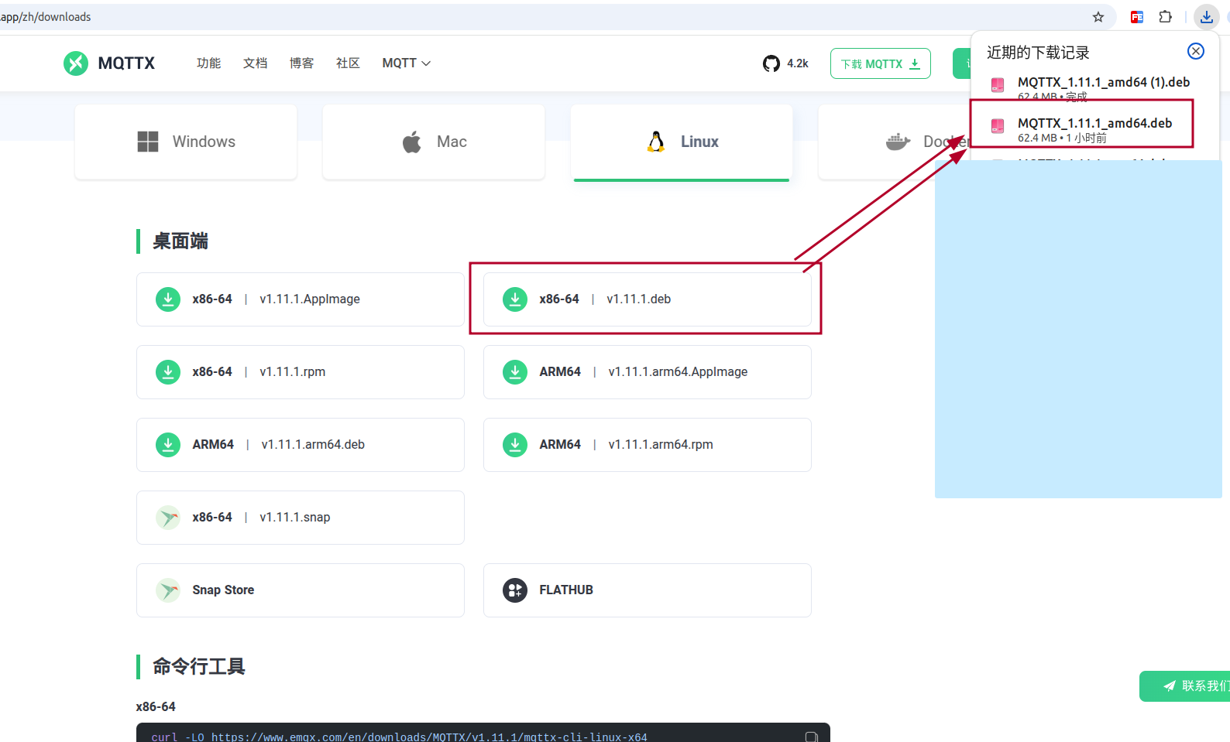Click download icon for v1.11.1.arm64.deb
This screenshot has height=742, width=1230.
[168, 445]
